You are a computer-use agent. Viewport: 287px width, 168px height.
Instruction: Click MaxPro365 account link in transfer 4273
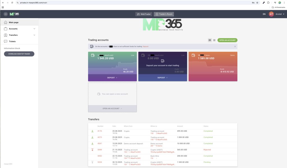pos(159,140)
